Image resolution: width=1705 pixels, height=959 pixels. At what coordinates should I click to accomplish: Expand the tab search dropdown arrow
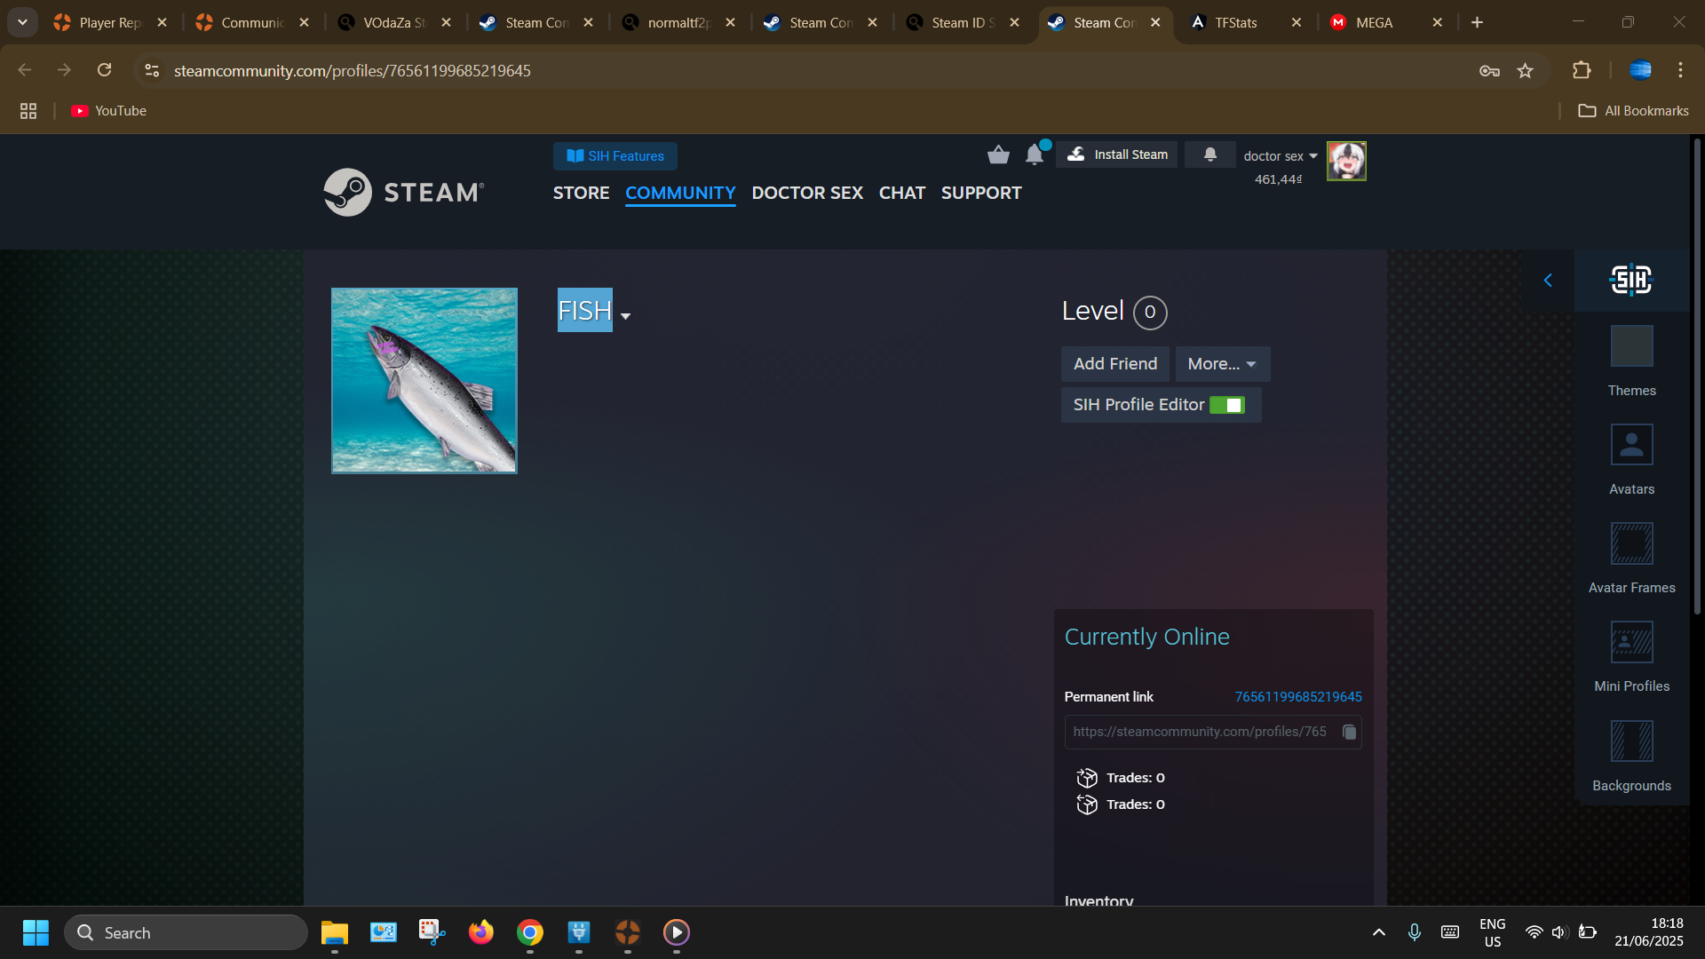(x=22, y=22)
